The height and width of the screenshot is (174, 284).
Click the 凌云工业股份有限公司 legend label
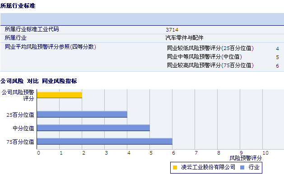(x=208, y=167)
